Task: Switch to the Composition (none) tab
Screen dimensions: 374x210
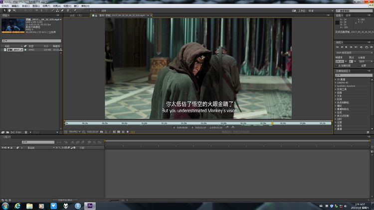Action: (76, 15)
